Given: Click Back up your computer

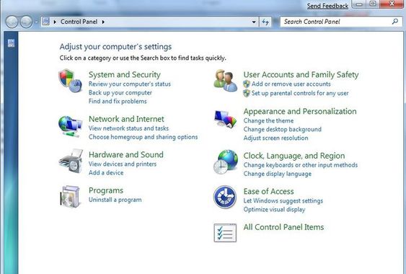Looking at the screenshot, I should pyautogui.click(x=120, y=92).
